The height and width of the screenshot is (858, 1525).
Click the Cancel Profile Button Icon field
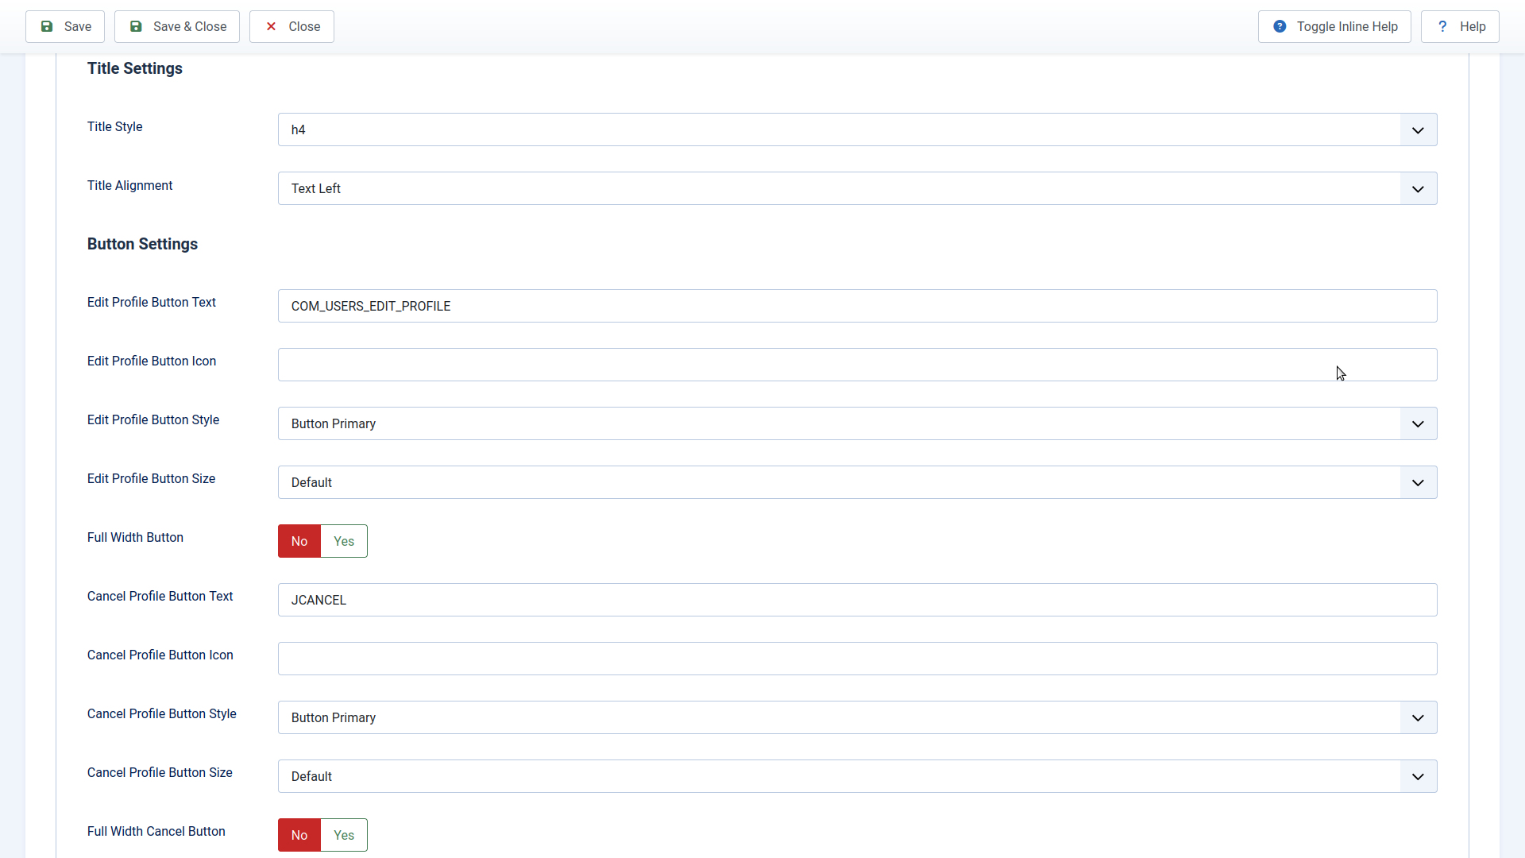click(x=857, y=659)
